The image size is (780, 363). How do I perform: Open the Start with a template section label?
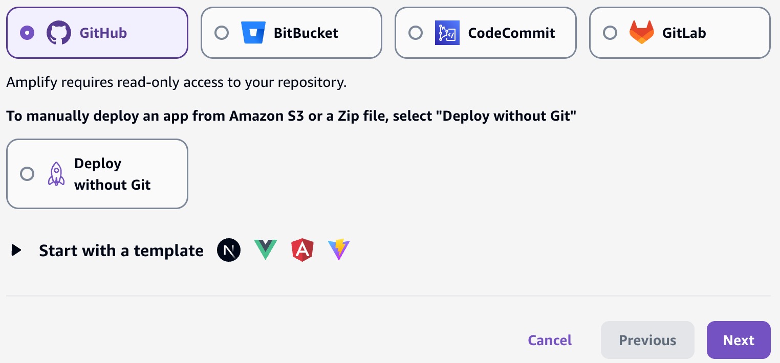click(121, 251)
